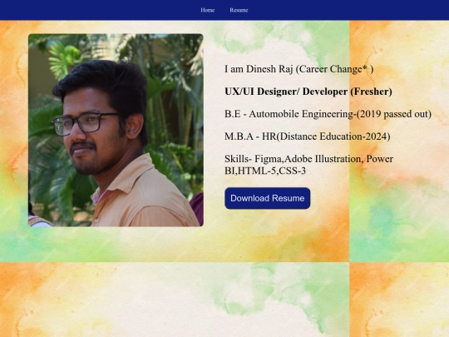
Task: Click the line "B.E - Automobile Engineering-(2019 passed out)"
Action: click(328, 114)
